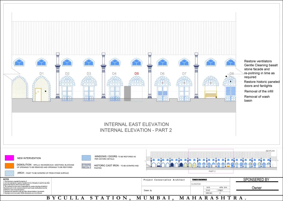Select the Arch hatch pattern legend icon
Image resolution: width=283 pixels, height=201 pixels.
pyautogui.click(x=9, y=173)
